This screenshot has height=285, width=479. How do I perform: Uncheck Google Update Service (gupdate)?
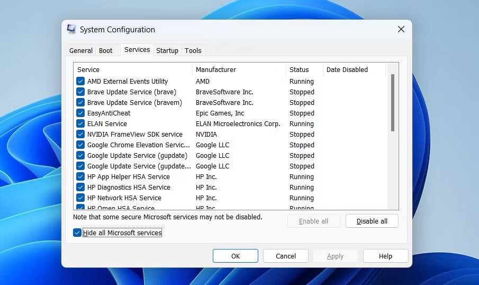[80, 155]
